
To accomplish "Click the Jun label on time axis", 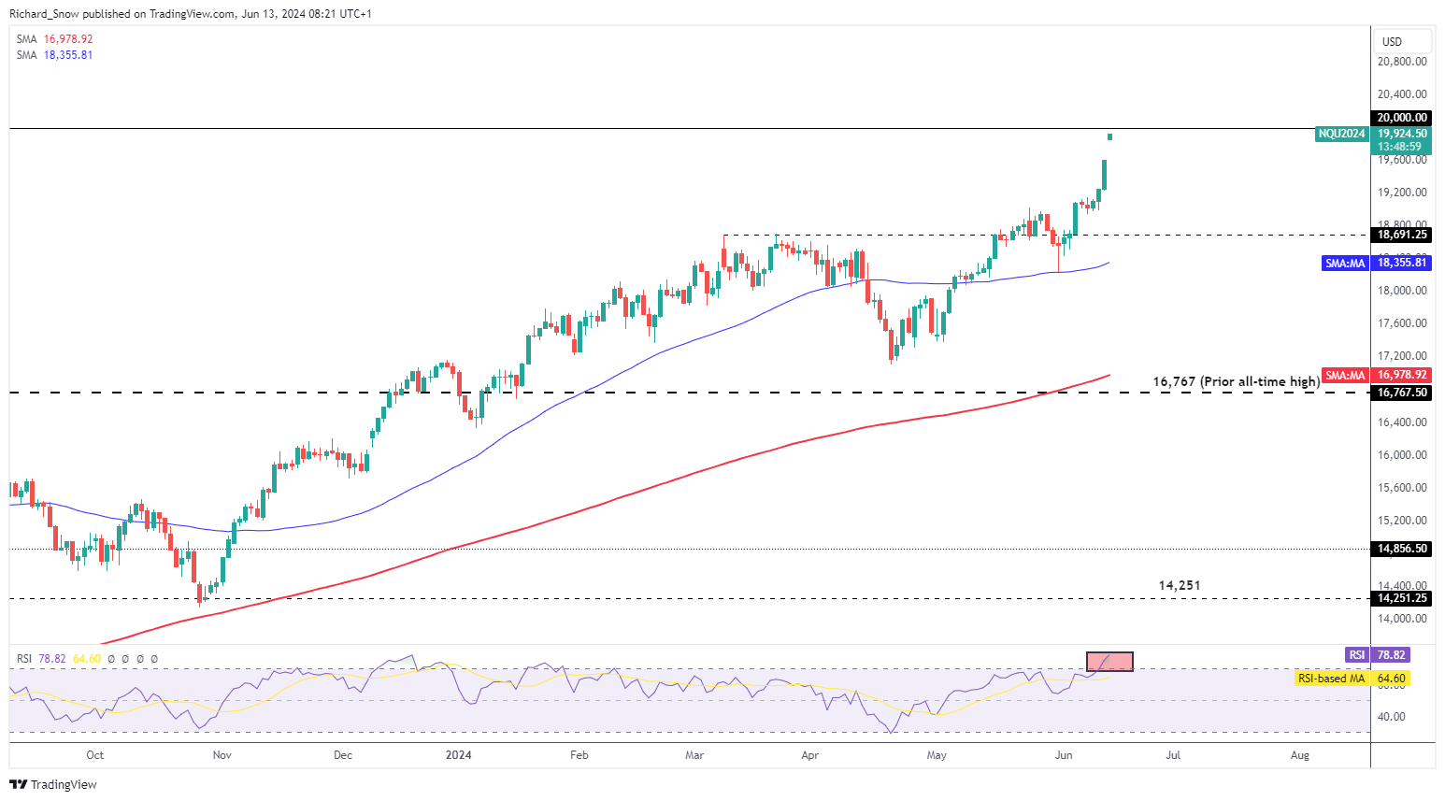I will [1064, 755].
